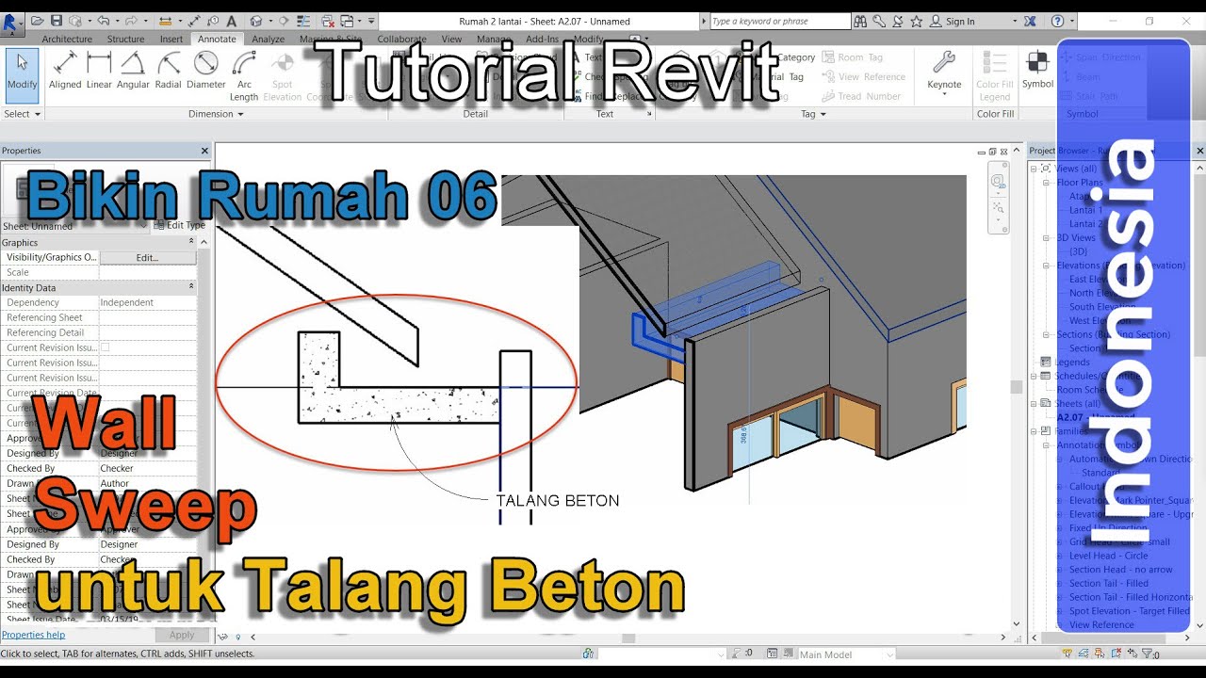Click the Keynote wrench tool
1206x678 pixels.
944,71
